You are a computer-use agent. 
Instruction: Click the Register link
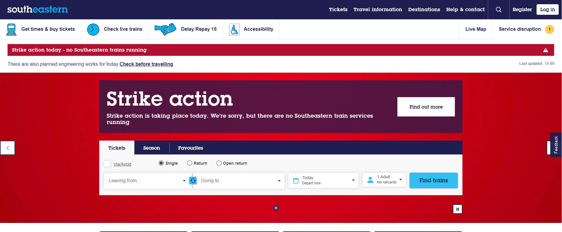(x=522, y=9)
